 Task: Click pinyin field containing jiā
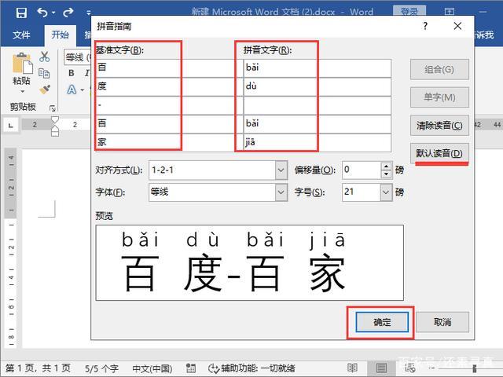point(317,142)
